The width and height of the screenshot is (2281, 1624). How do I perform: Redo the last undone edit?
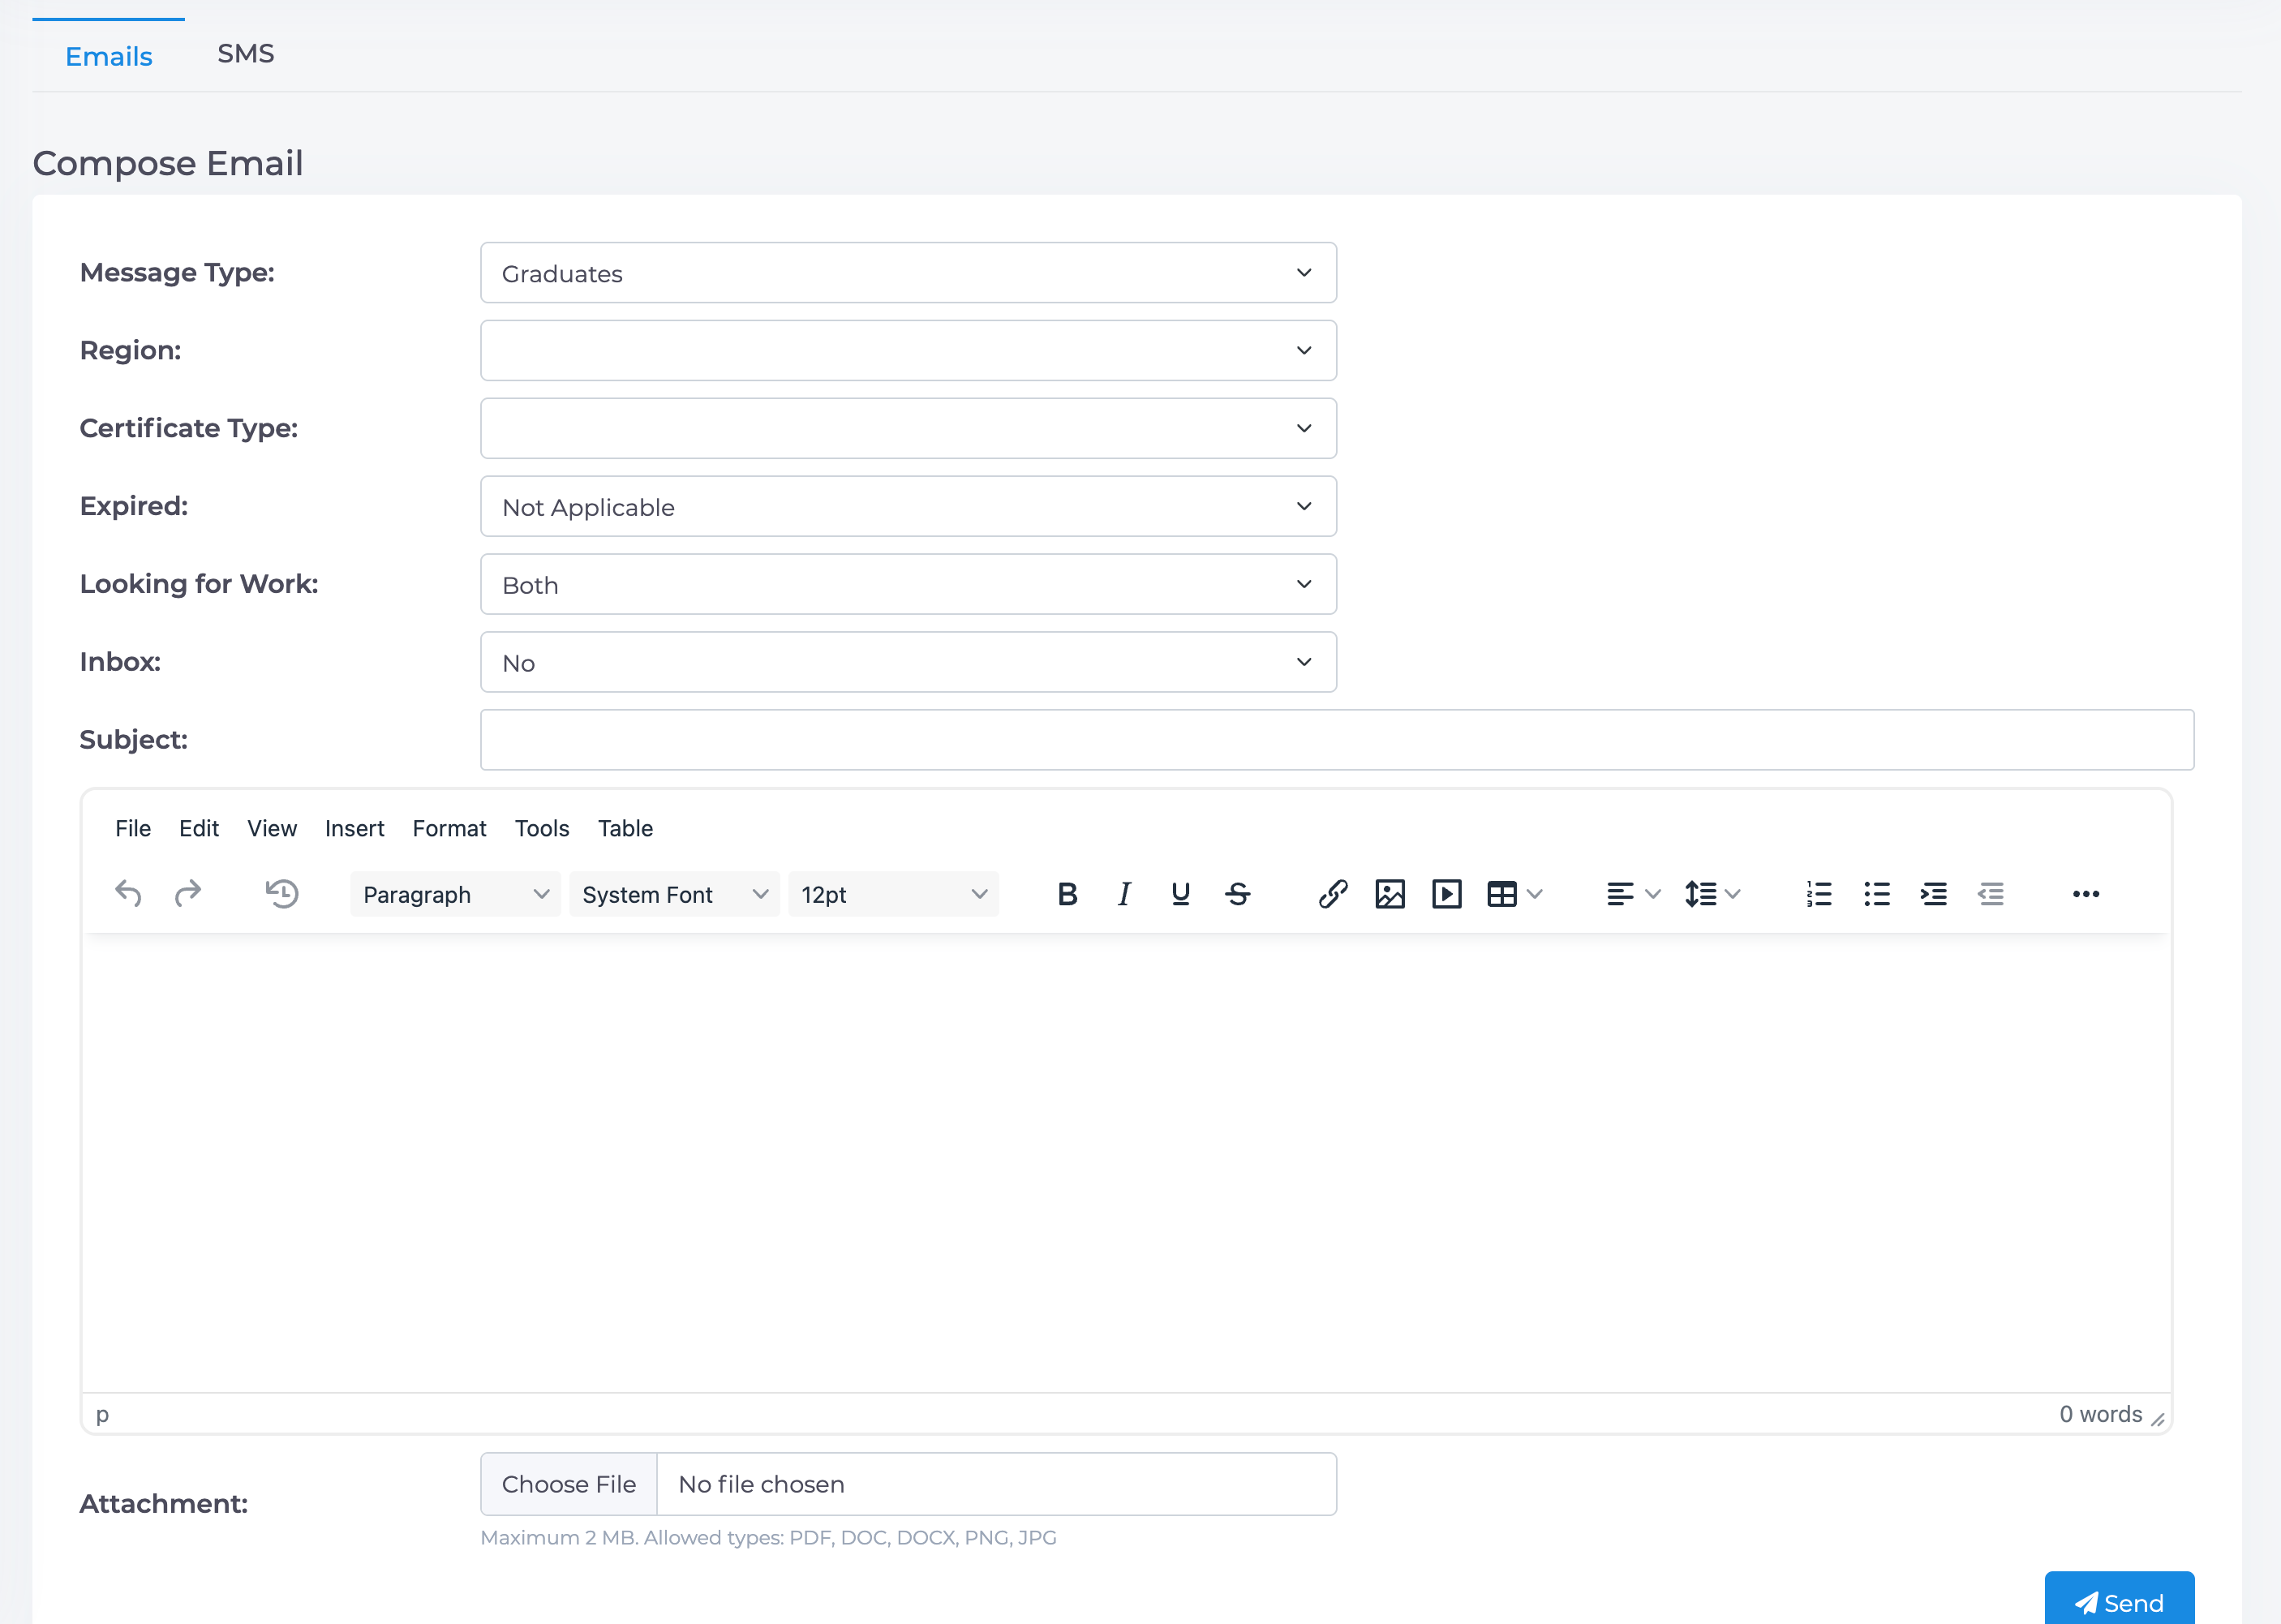pos(187,893)
